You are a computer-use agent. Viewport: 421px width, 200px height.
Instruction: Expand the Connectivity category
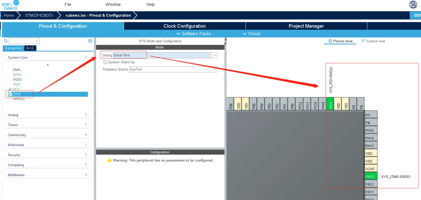86,135
